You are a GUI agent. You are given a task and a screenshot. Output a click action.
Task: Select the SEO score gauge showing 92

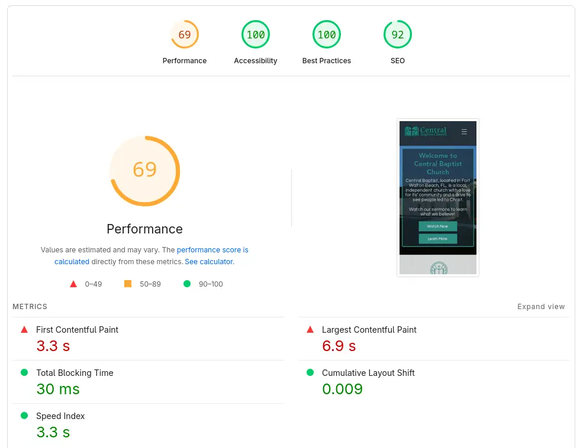click(x=397, y=34)
